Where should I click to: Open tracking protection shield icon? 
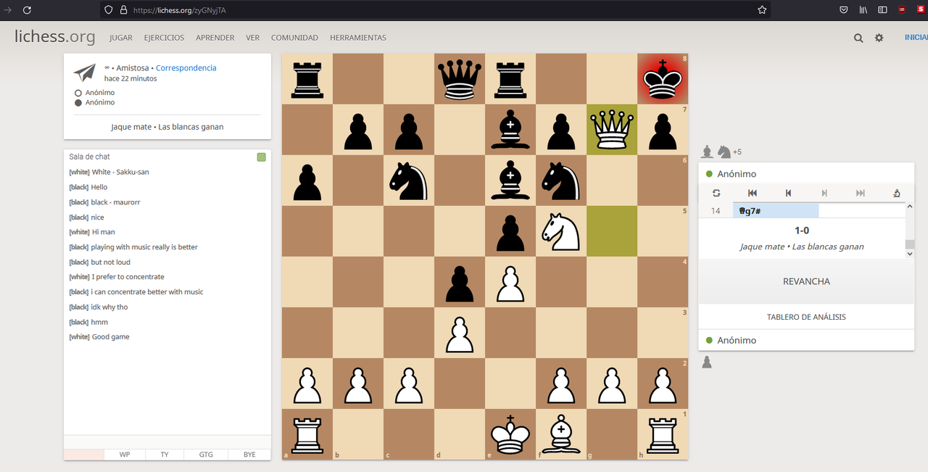coord(109,10)
